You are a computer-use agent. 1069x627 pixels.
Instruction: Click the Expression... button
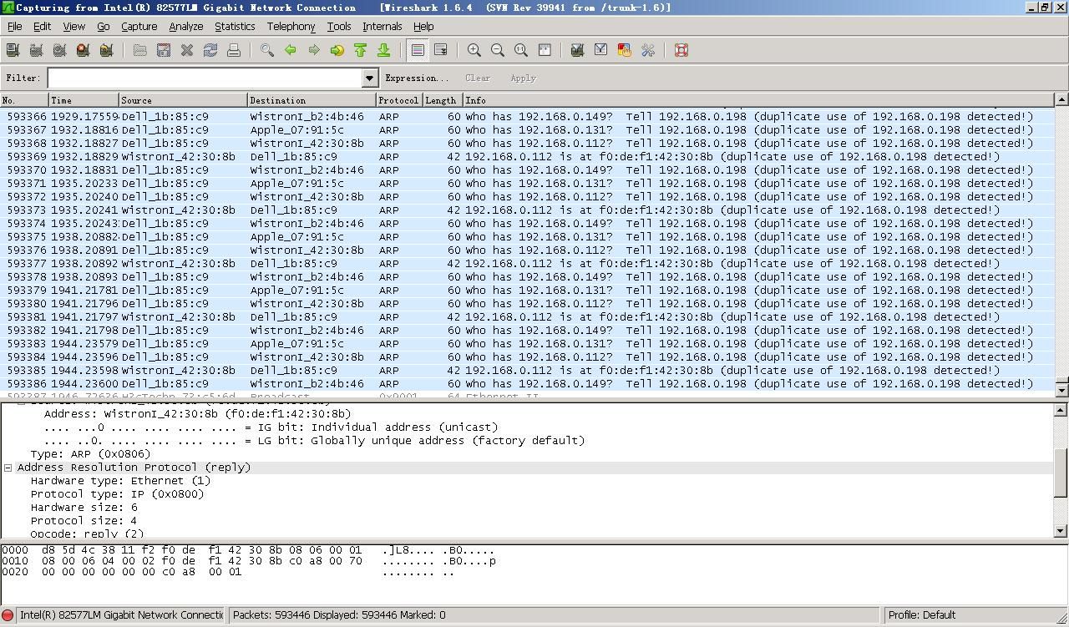pyautogui.click(x=416, y=78)
